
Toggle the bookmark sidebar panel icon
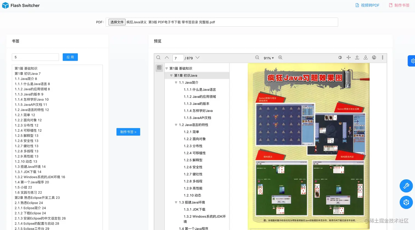pyautogui.click(x=159, y=68)
